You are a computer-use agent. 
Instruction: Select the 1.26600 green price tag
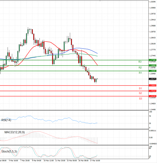pos(153,71)
